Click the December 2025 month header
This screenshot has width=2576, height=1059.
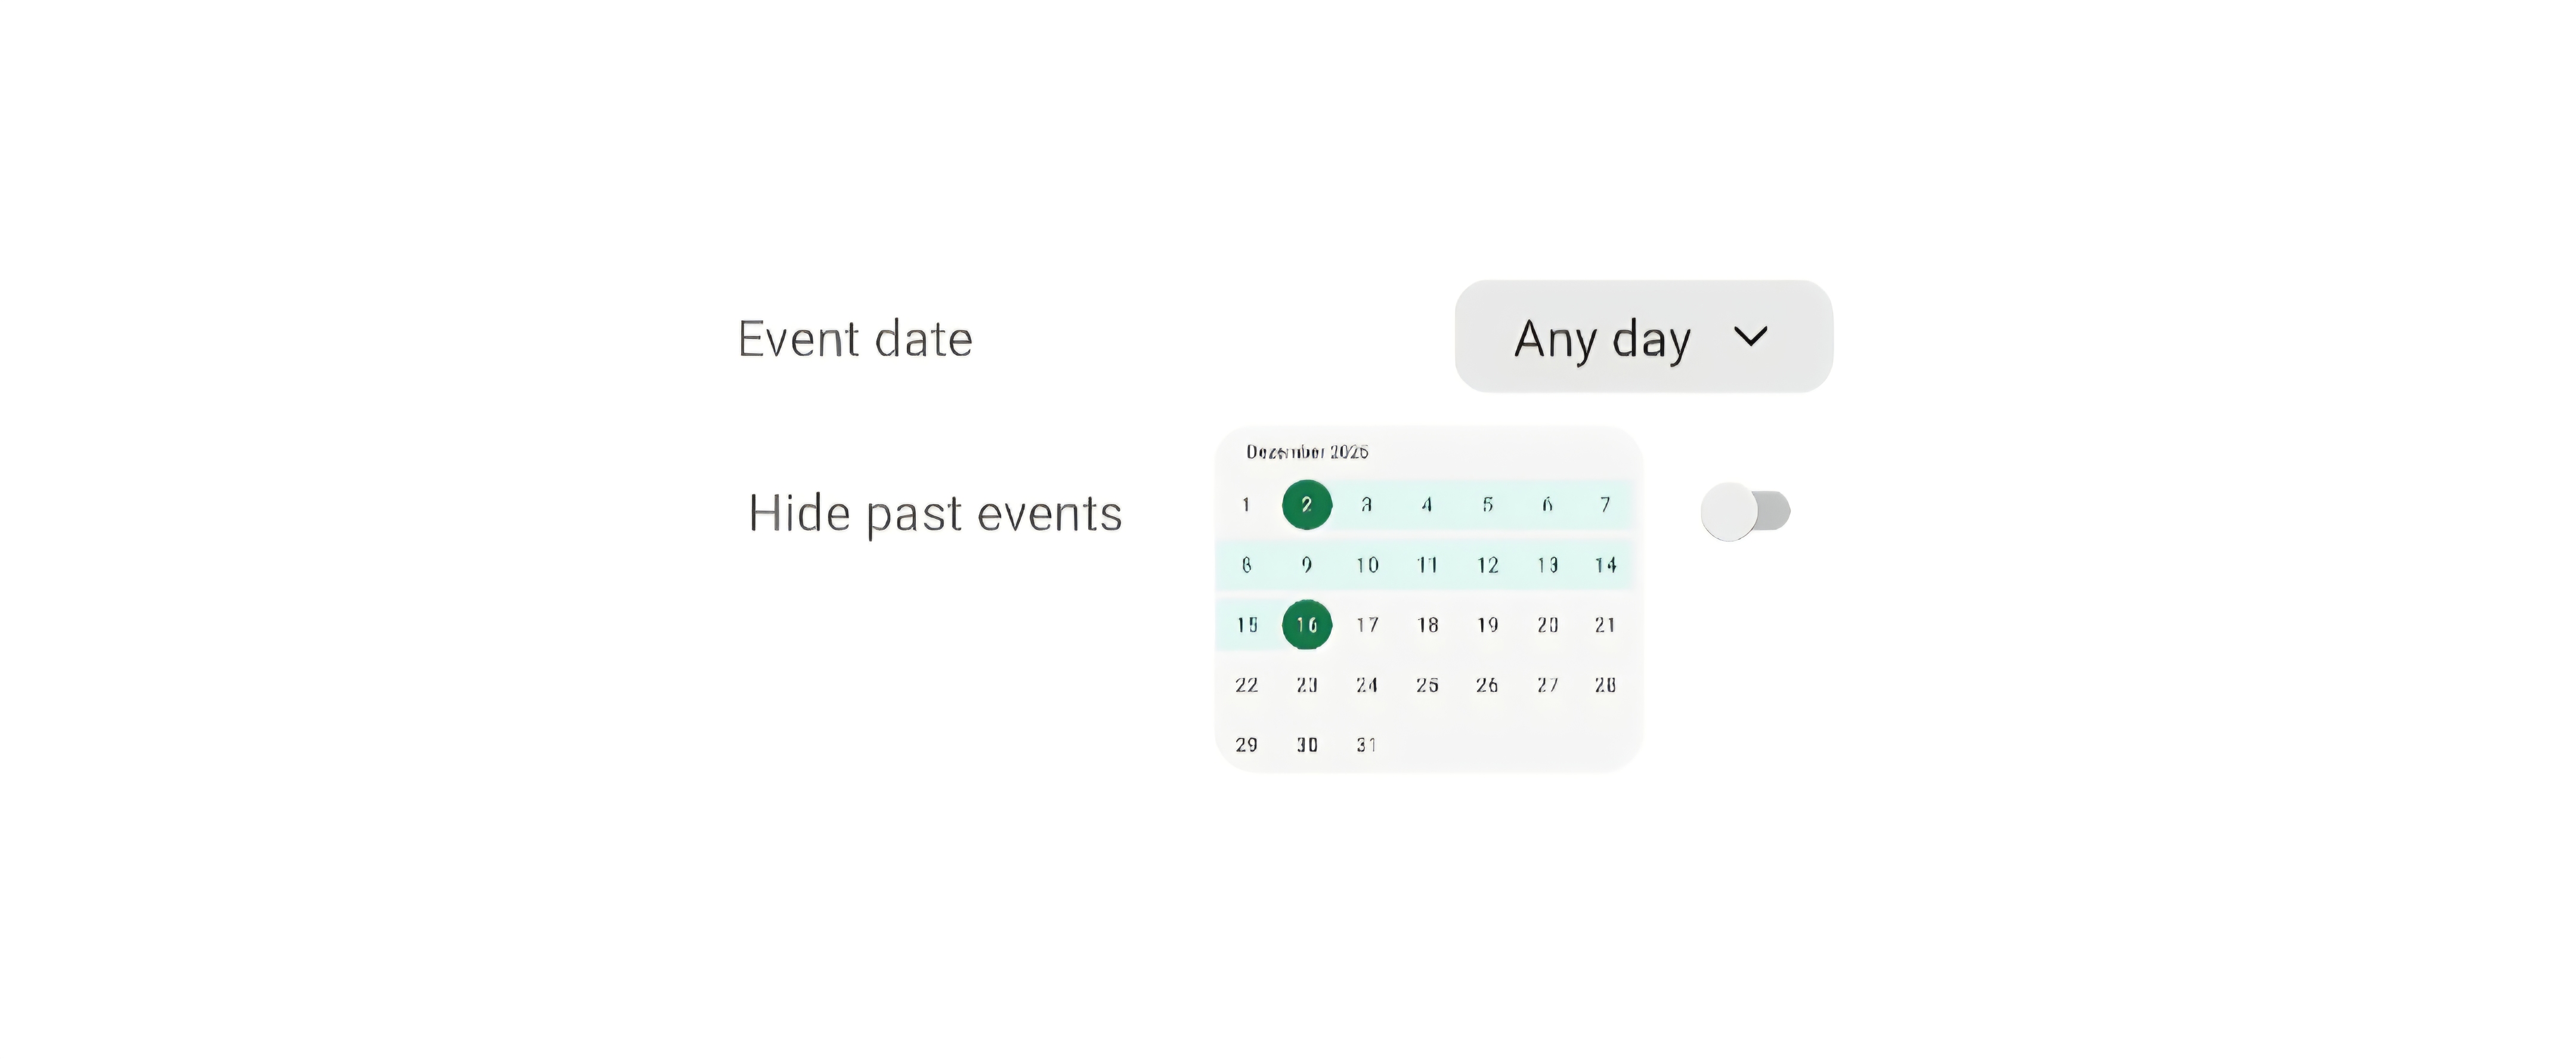[1307, 452]
